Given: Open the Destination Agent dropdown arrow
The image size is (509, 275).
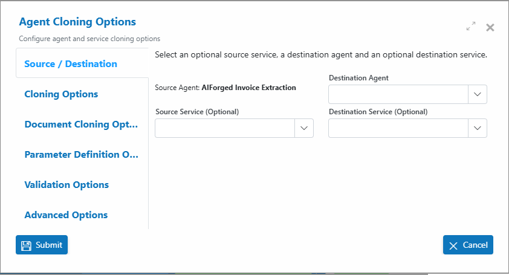Looking at the screenshot, I should tap(477, 94).
